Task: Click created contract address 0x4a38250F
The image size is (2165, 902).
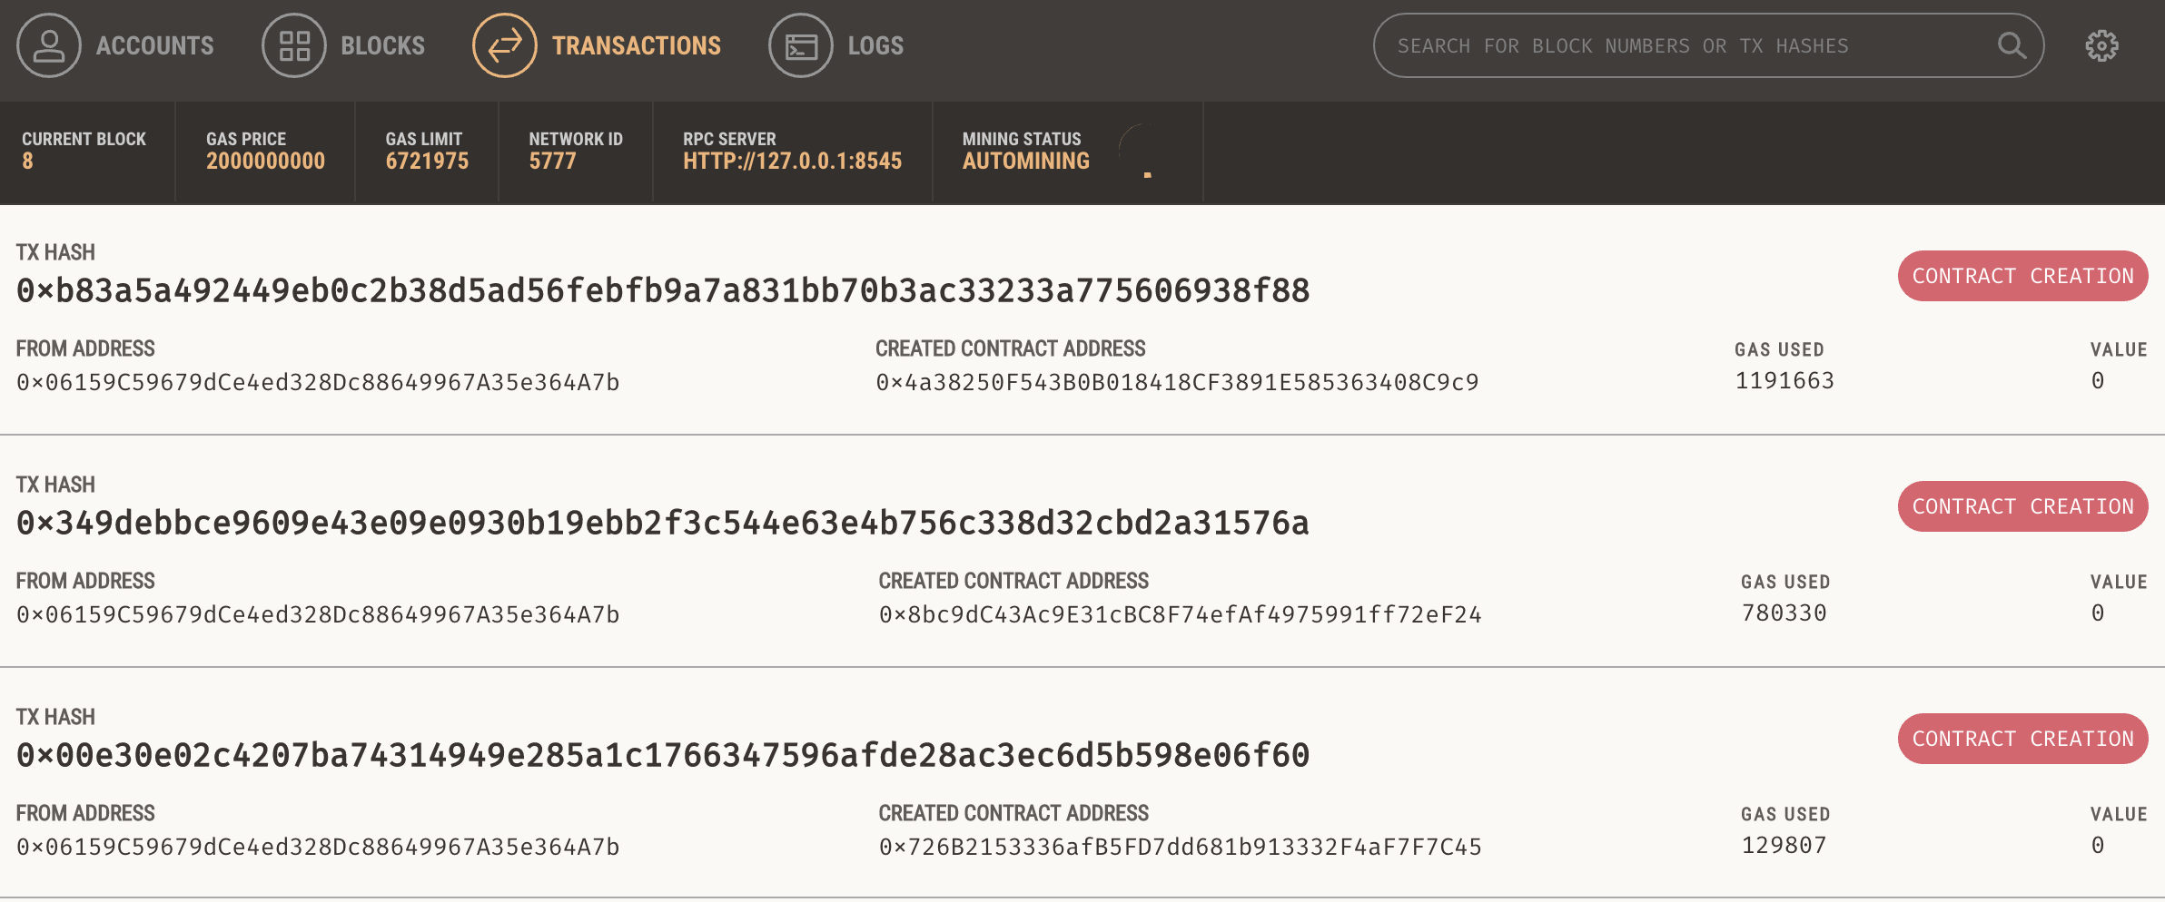Action: pyautogui.click(x=1177, y=382)
